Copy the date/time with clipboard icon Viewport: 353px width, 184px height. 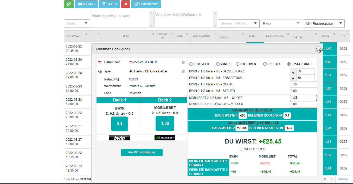[184, 63]
